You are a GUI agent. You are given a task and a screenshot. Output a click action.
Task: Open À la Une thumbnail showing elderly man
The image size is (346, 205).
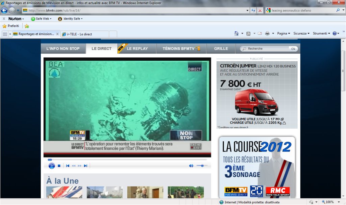145,192
